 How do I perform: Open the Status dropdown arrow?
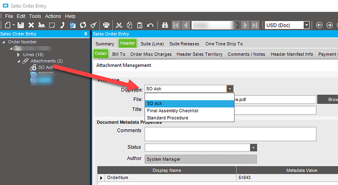coord(254,147)
